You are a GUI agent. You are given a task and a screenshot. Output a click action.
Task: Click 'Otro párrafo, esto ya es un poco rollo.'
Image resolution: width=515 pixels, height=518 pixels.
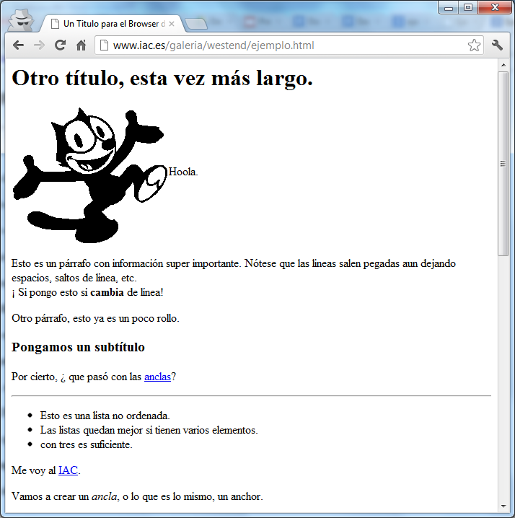tap(95, 318)
